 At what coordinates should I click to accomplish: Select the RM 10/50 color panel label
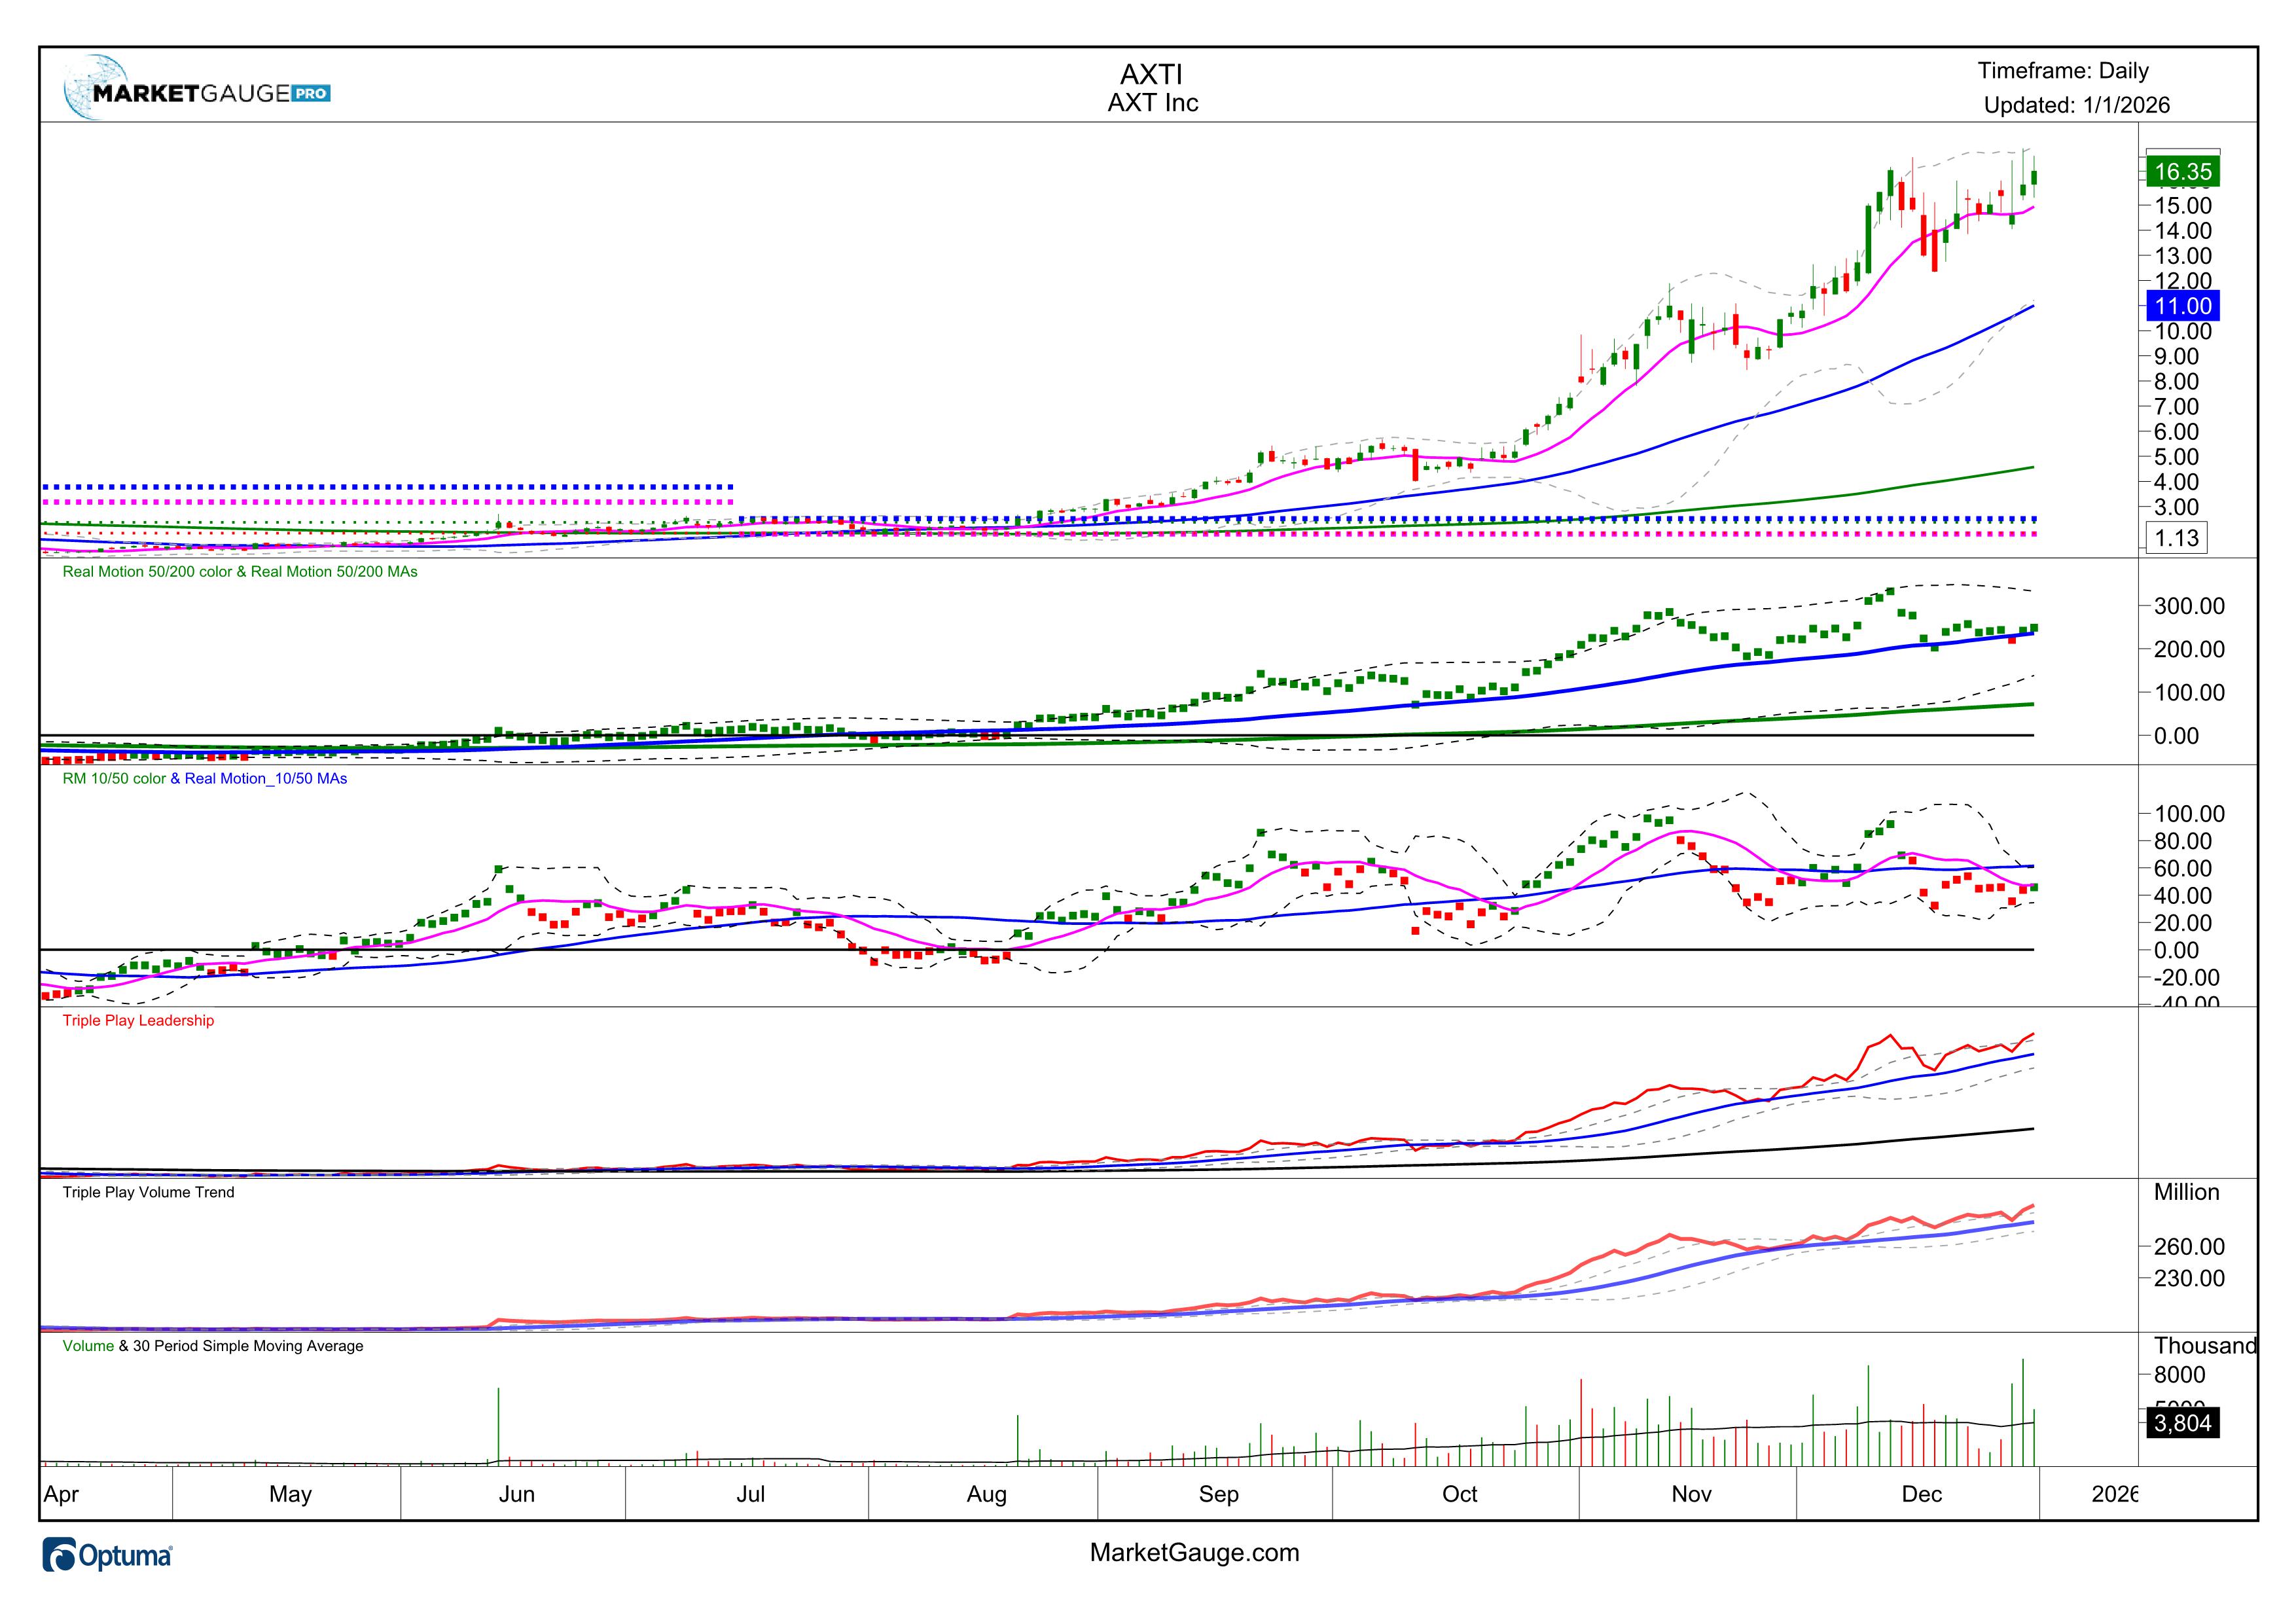tap(204, 778)
